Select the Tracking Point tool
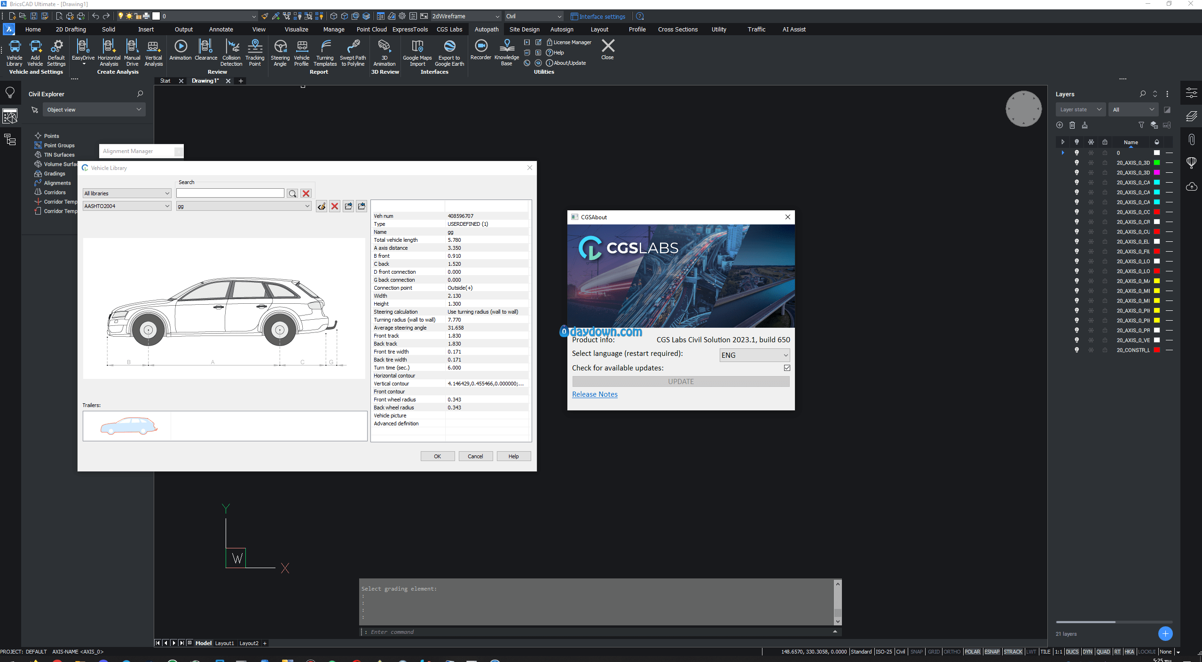 (255, 52)
